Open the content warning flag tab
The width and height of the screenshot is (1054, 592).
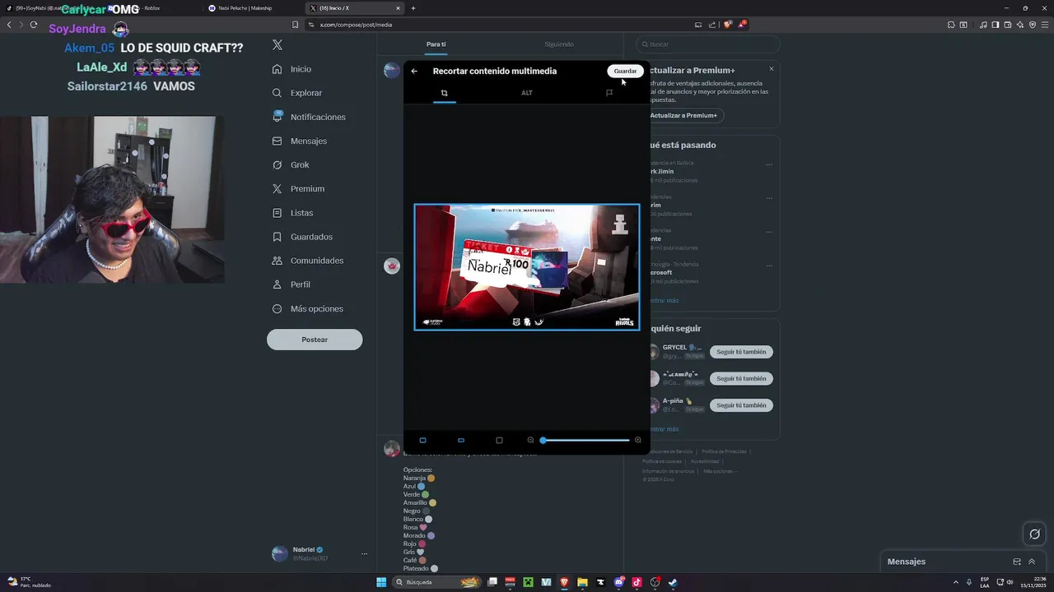[609, 93]
